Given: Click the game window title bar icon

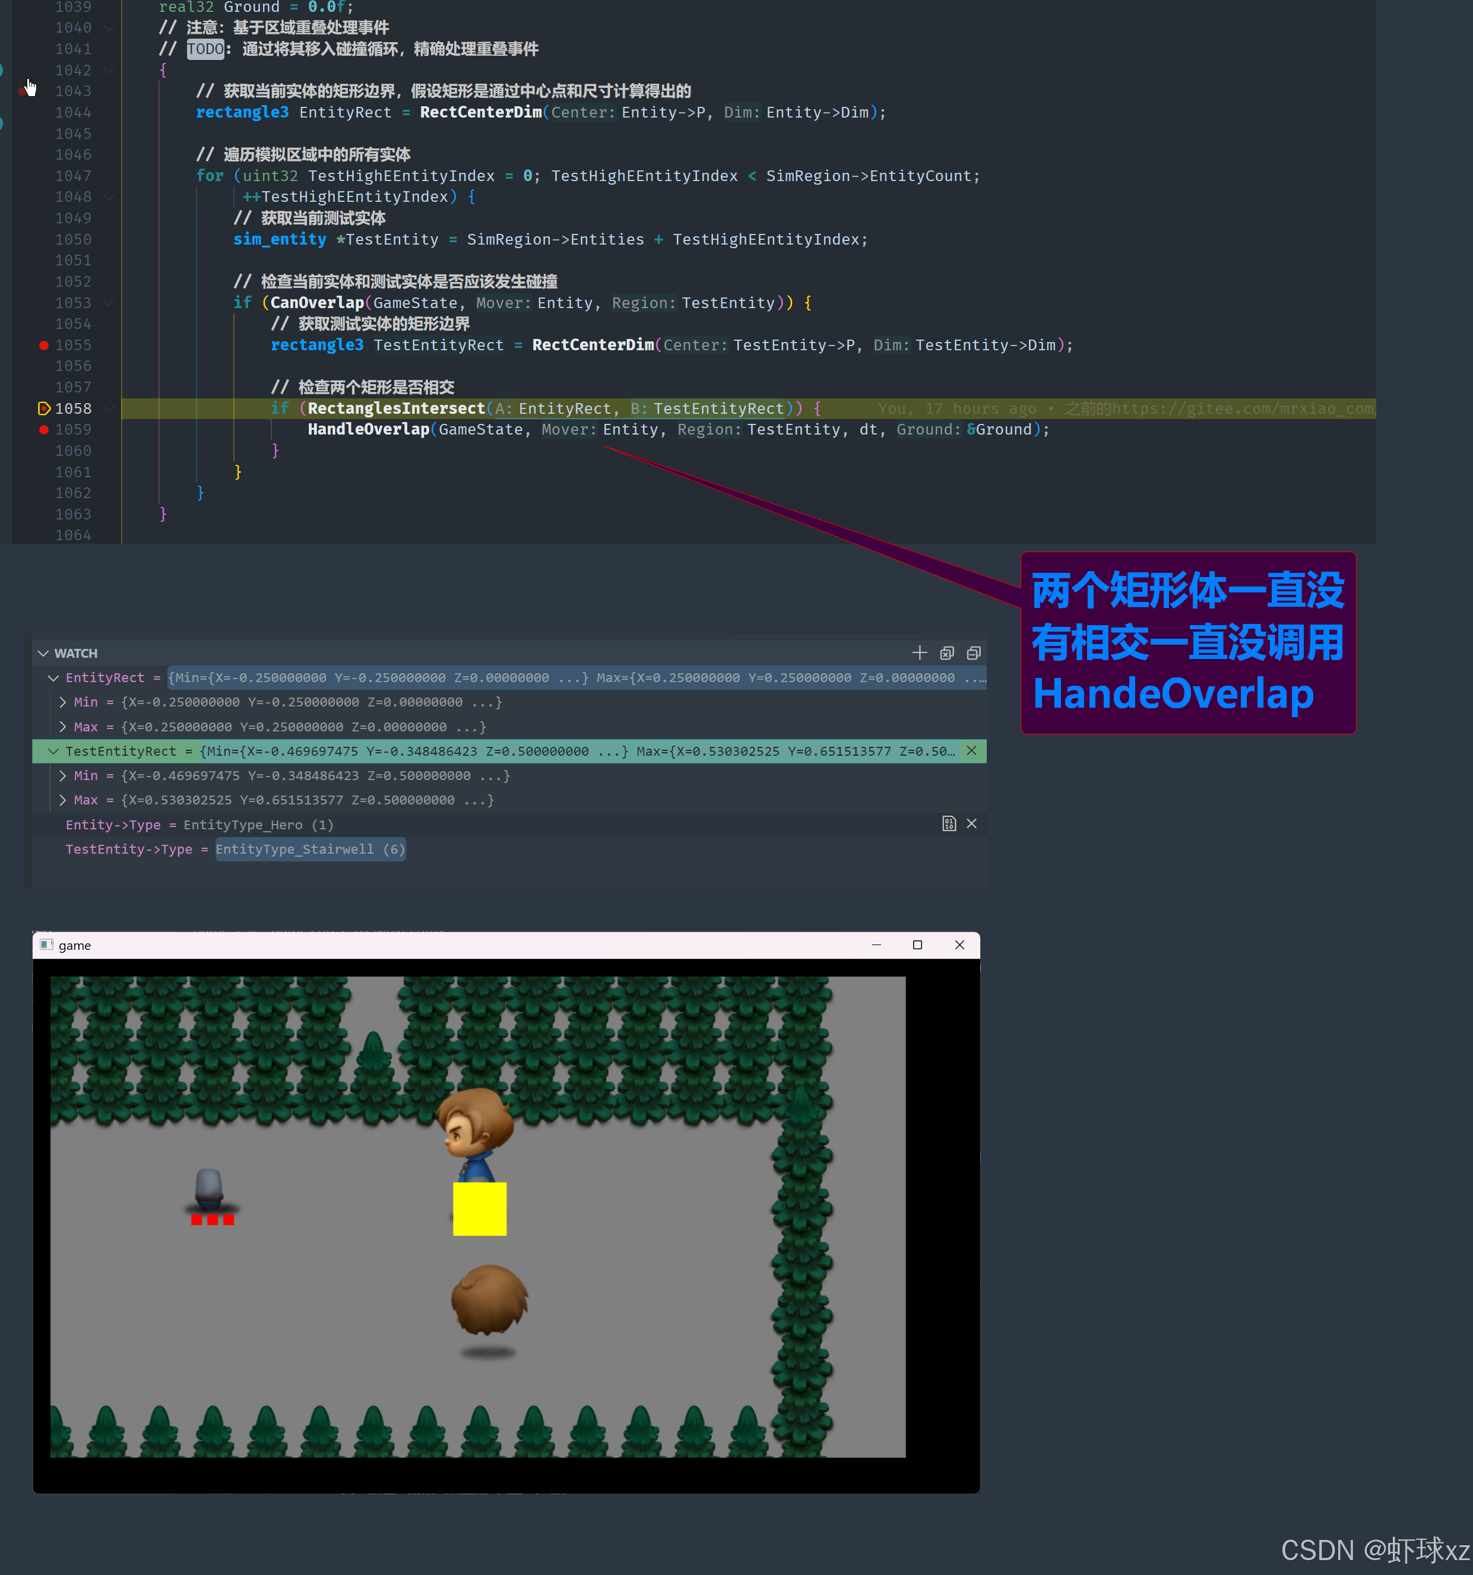Looking at the screenshot, I should pyautogui.click(x=47, y=945).
